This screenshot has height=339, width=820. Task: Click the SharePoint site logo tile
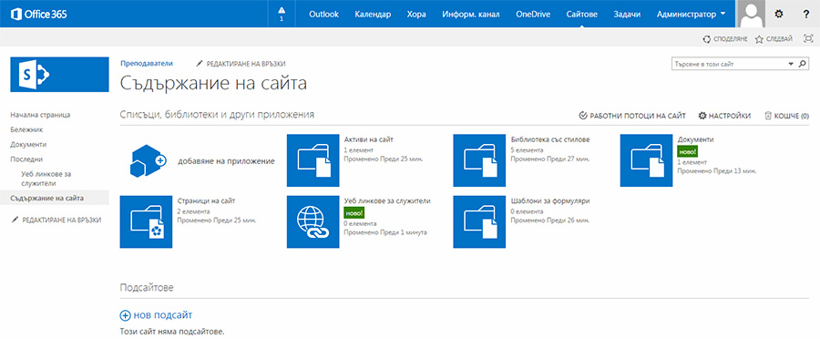pos(59,75)
